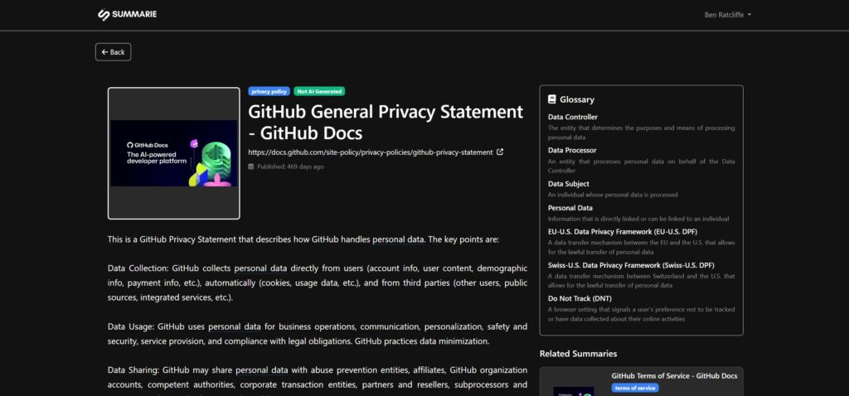Click the privacy policy tag
Image resolution: width=849 pixels, height=396 pixels.
click(x=269, y=91)
